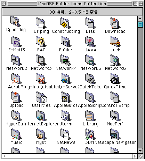
Task: Click the Music folder icon
Action: (16, 134)
